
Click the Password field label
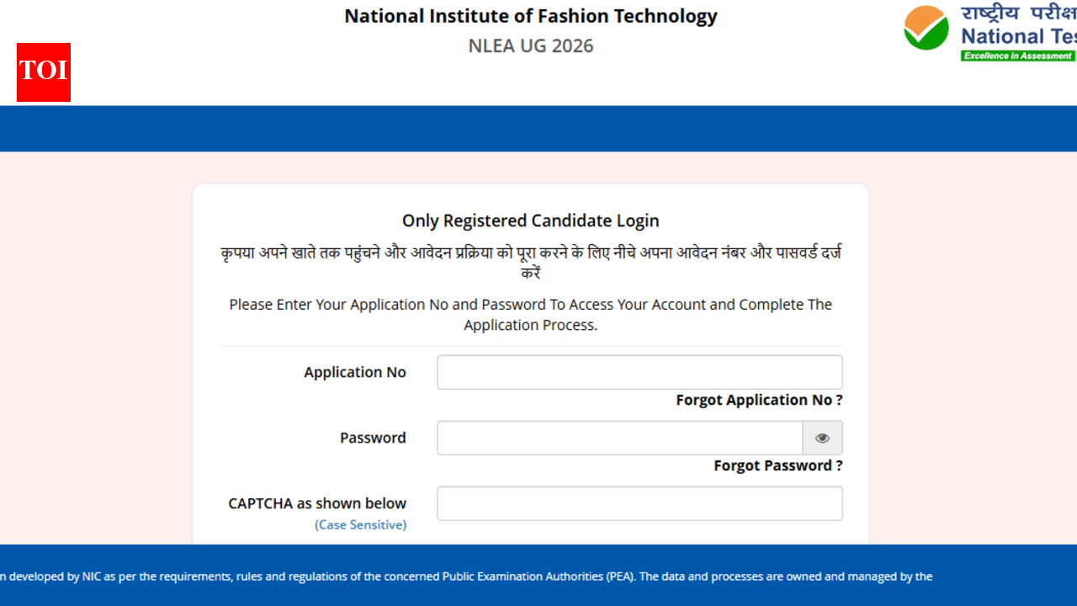(373, 438)
